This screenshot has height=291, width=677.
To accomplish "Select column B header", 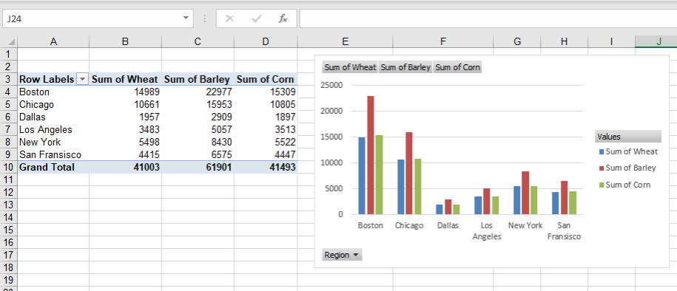I will (x=125, y=41).
